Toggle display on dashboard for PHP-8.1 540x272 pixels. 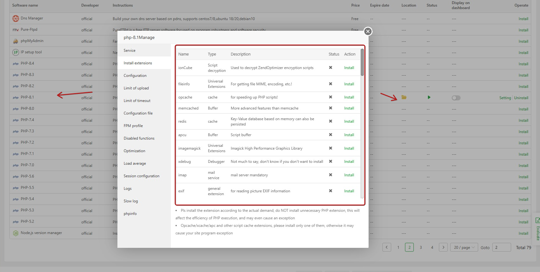click(456, 98)
